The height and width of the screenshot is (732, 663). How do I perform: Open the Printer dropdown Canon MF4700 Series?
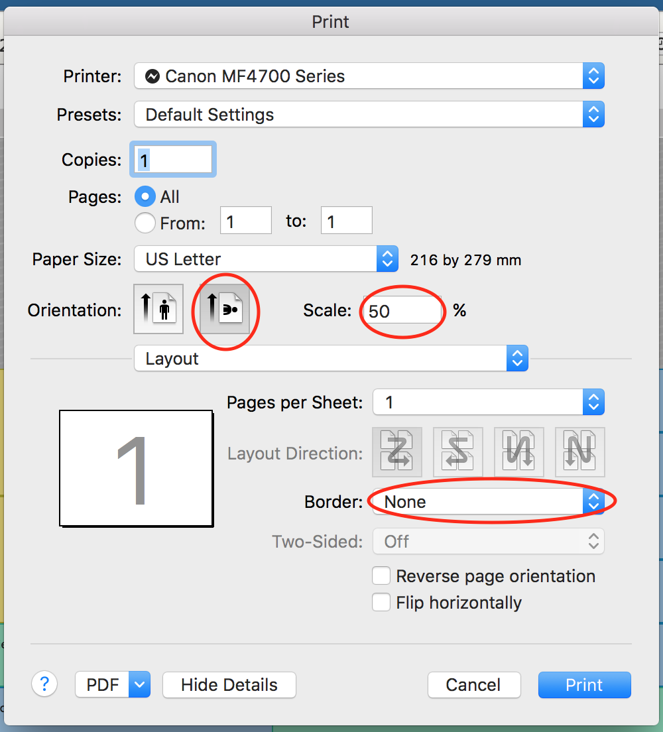[x=369, y=76]
